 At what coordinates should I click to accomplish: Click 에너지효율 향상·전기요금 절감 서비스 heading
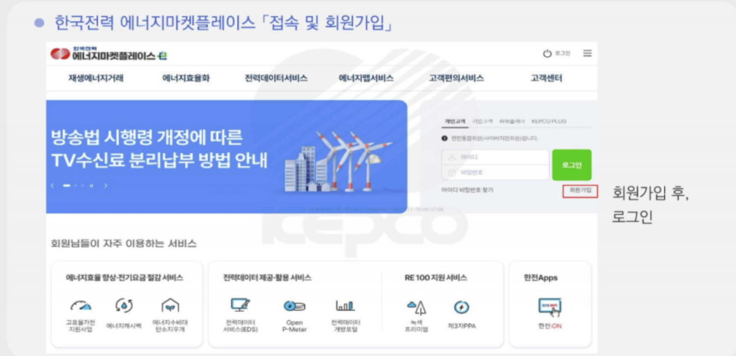(x=125, y=278)
